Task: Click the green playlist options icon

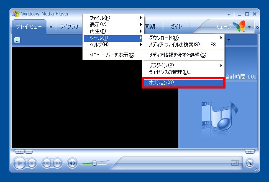Action: (17, 40)
